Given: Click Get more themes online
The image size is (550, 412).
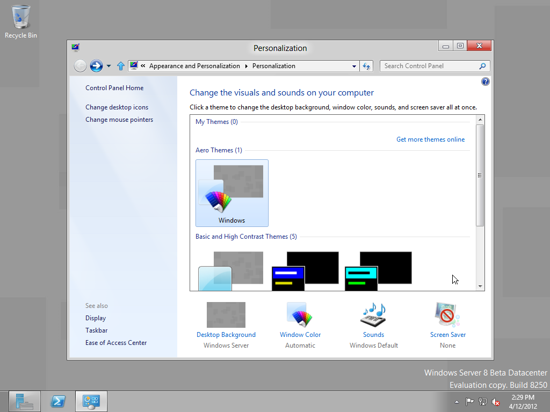Looking at the screenshot, I should click(430, 139).
